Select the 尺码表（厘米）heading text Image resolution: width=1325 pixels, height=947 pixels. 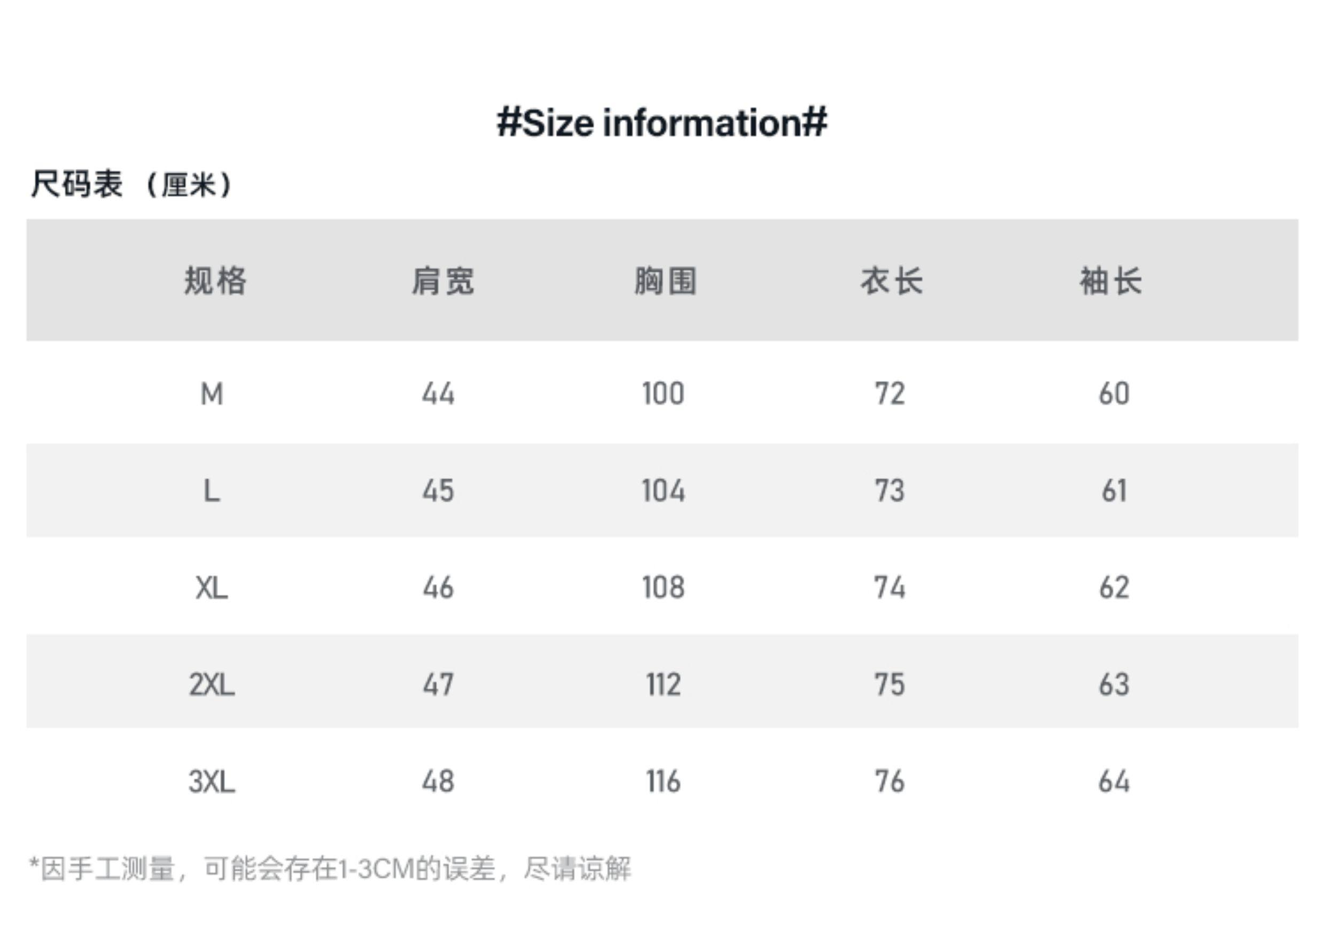132,184
